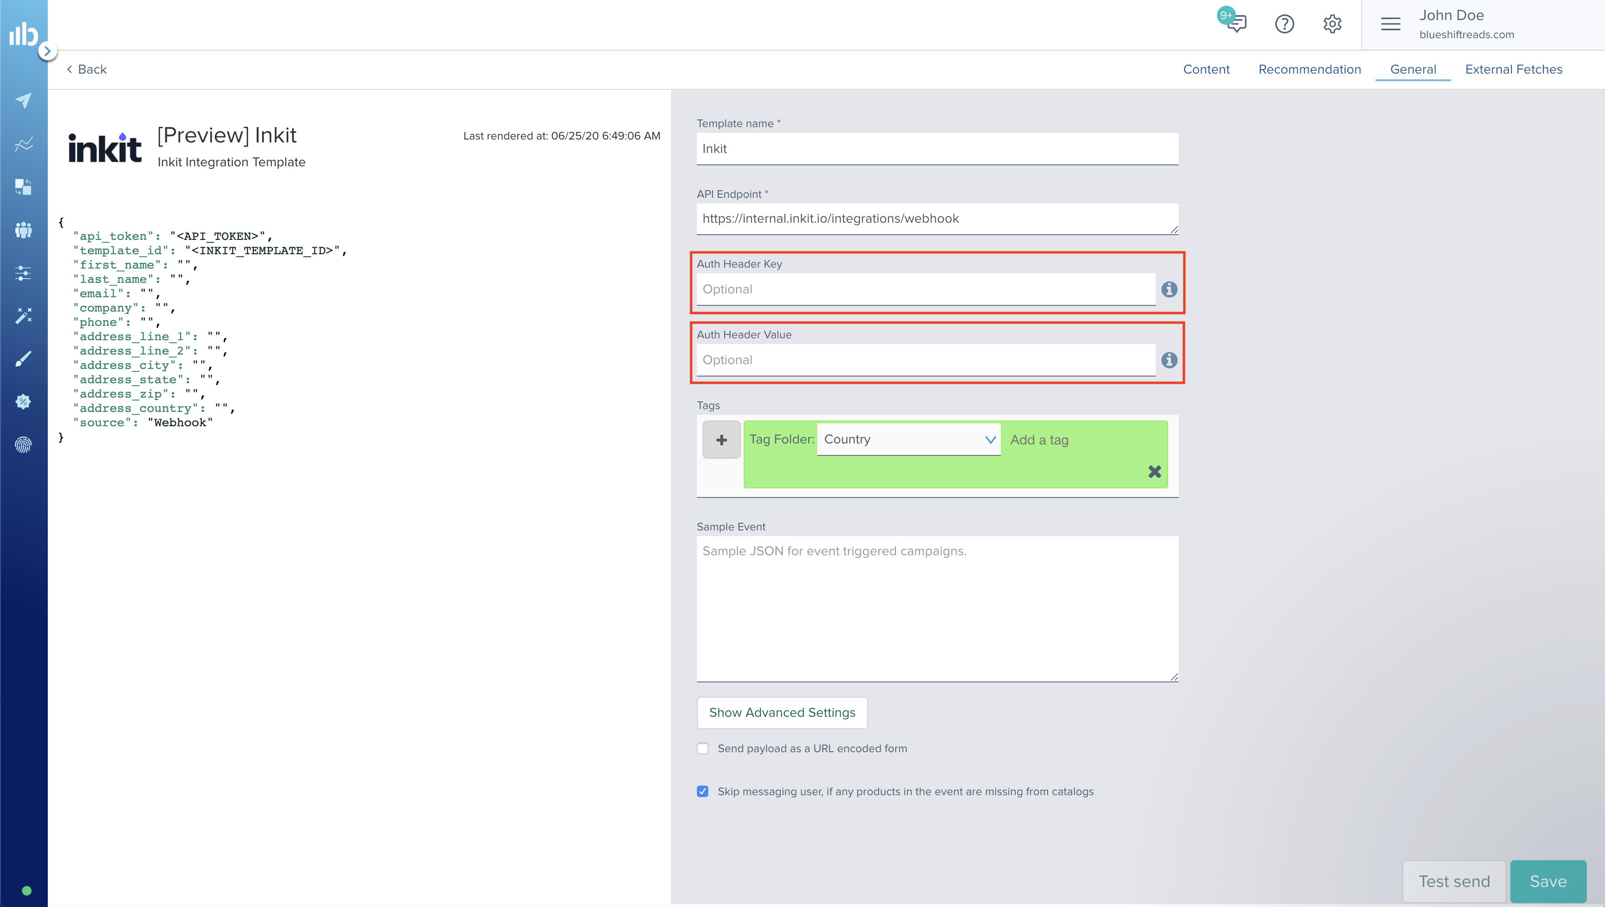Add a tag folder with the plus button
Screen dimensions: 1605x907
[x=722, y=440]
